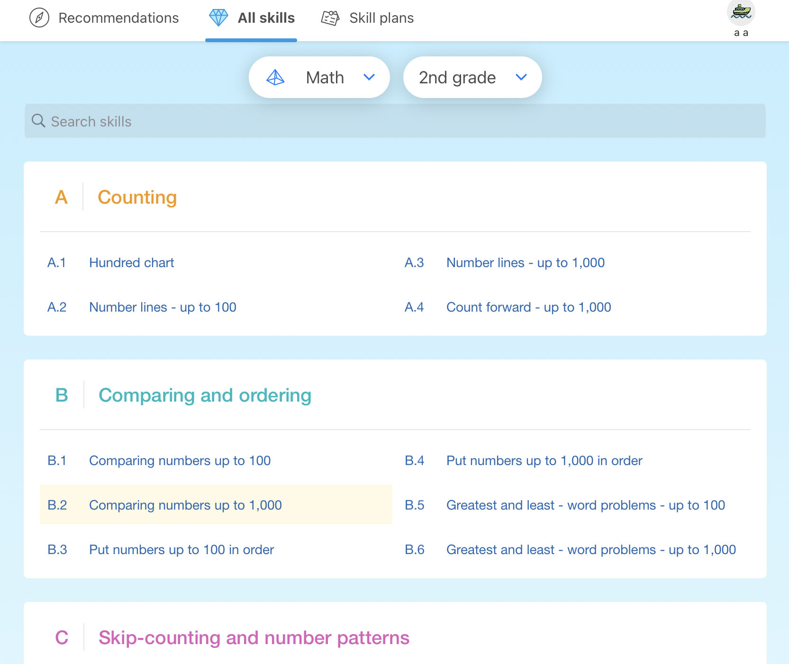Select Put numbers up to 100 in order
The height and width of the screenshot is (664, 789).
tap(181, 549)
